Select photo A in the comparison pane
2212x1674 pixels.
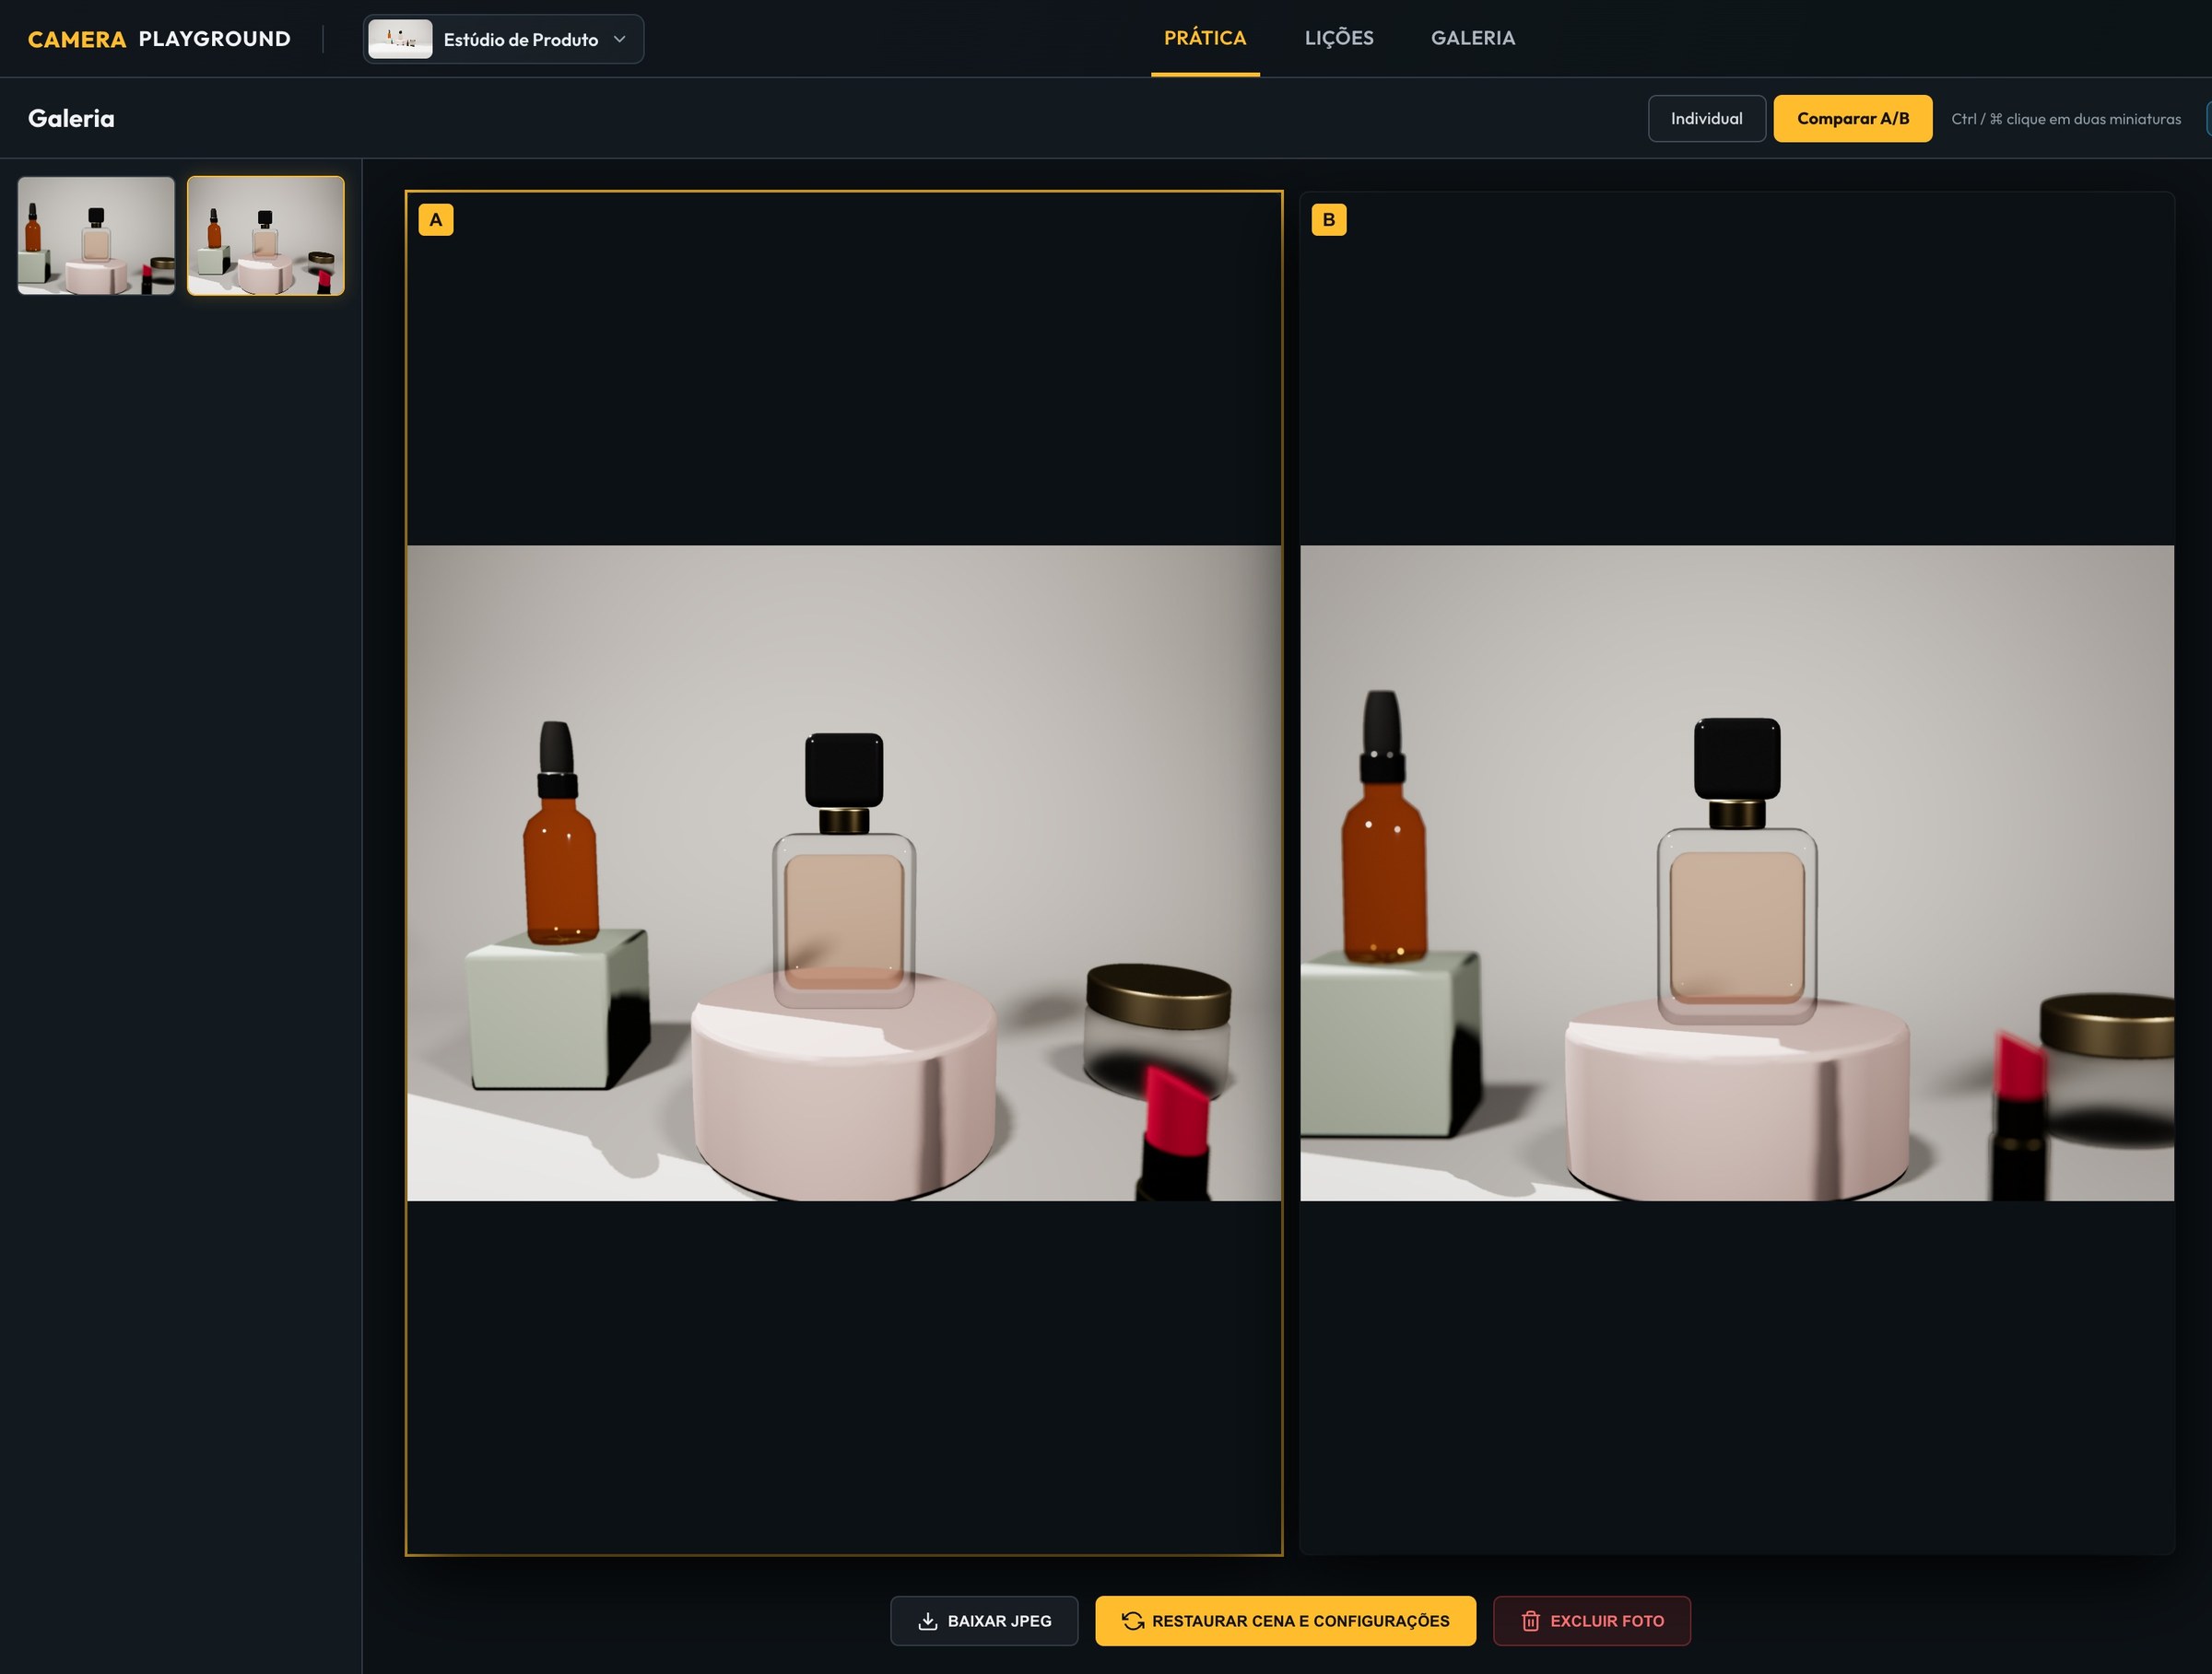pyautogui.click(x=843, y=872)
